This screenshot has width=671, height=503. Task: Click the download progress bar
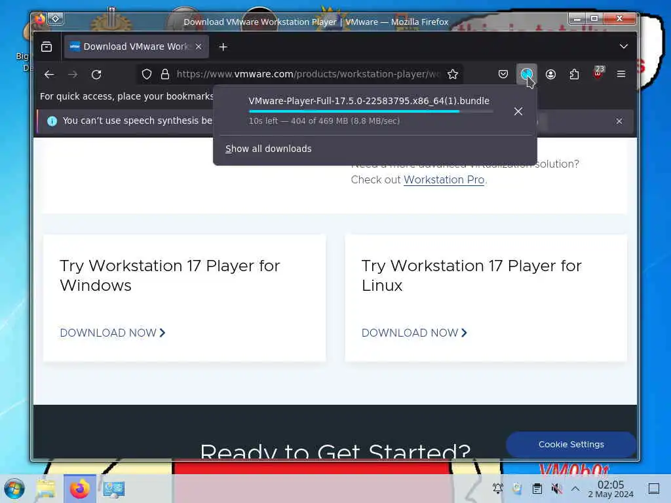[x=371, y=111]
